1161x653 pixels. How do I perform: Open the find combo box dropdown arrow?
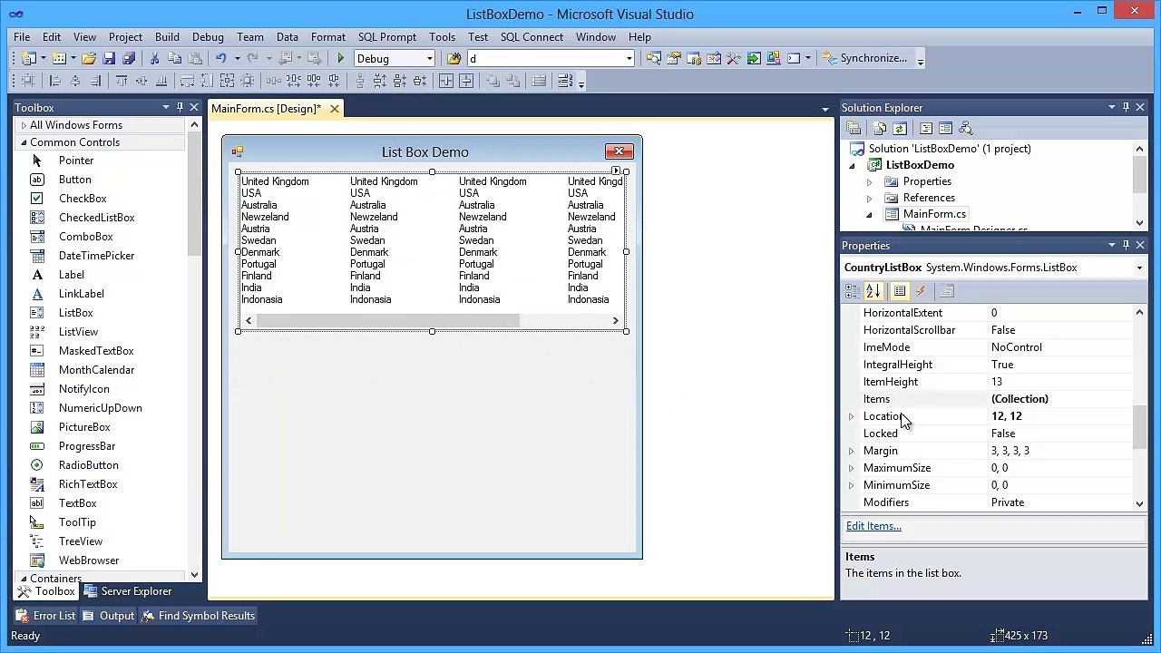[x=629, y=59]
